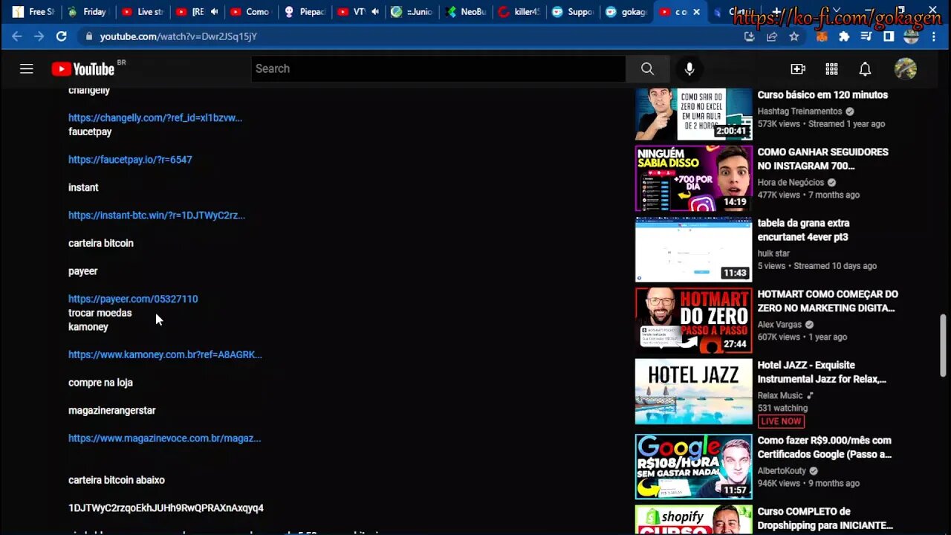Open the YouTube account avatar menu
This screenshot has height=535, width=951.
[x=905, y=69]
